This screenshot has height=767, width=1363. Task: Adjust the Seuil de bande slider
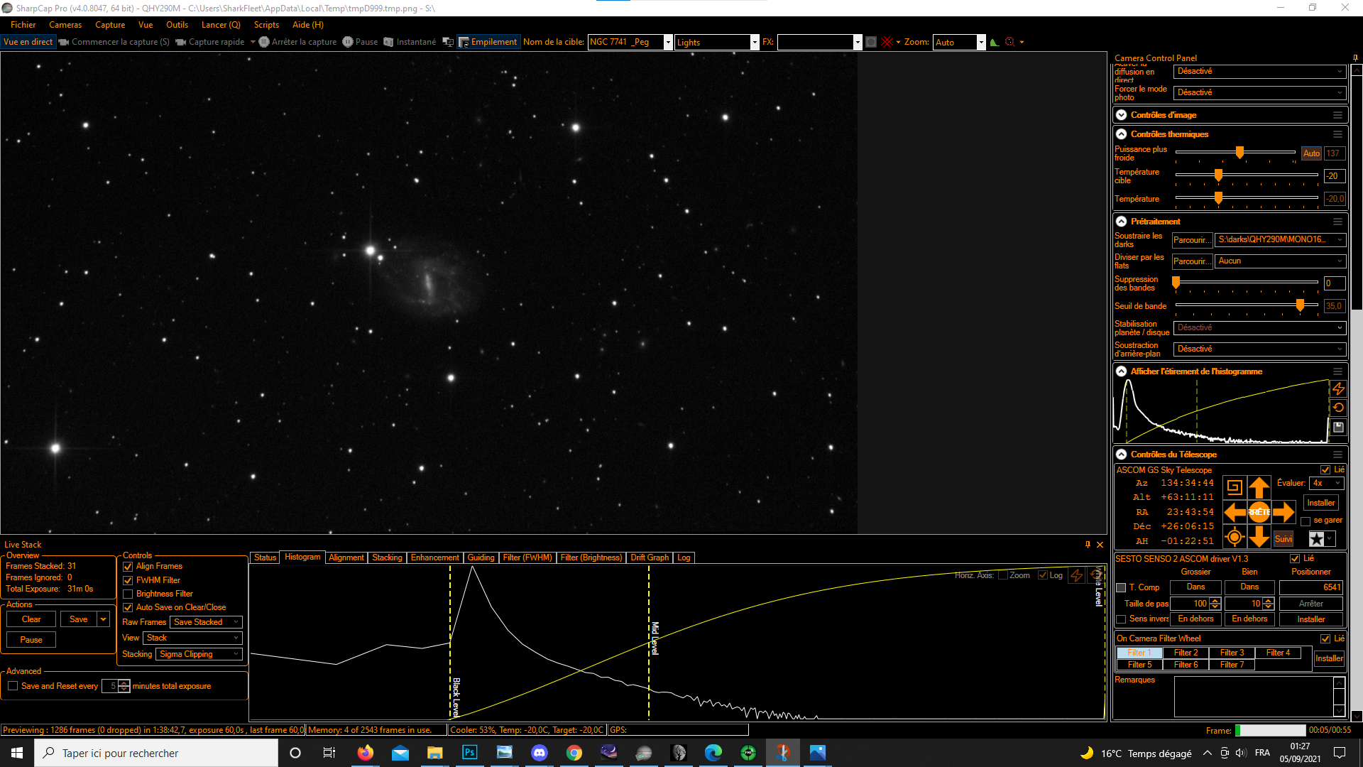1300,305
